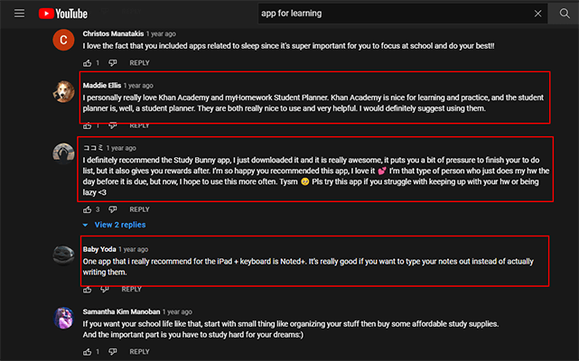Click the YouTube logo

tap(63, 14)
